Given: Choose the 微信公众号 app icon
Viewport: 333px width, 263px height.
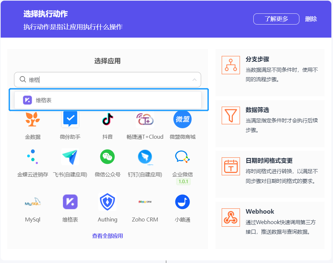Looking at the screenshot, I should tap(107, 157).
